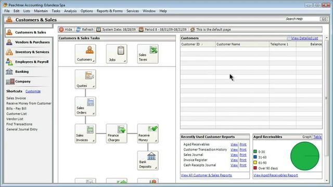Viewport: 333px width, 187px height.
Task: Open the Bills - Pay Bill shortcut
Action: (16, 109)
